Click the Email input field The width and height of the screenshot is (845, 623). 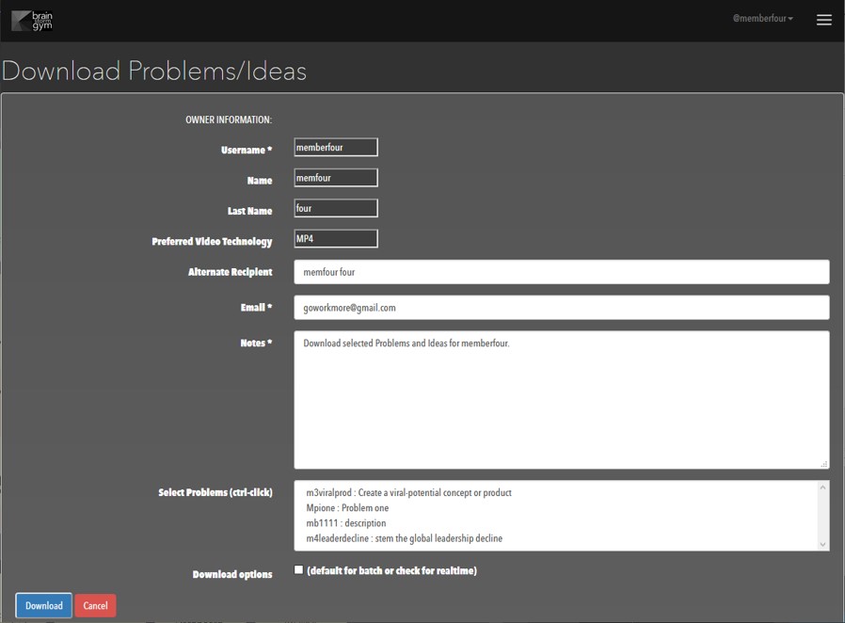pos(562,308)
